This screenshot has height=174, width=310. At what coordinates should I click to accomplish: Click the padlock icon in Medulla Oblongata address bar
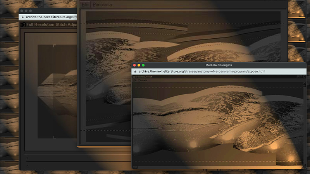coord(135,72)
